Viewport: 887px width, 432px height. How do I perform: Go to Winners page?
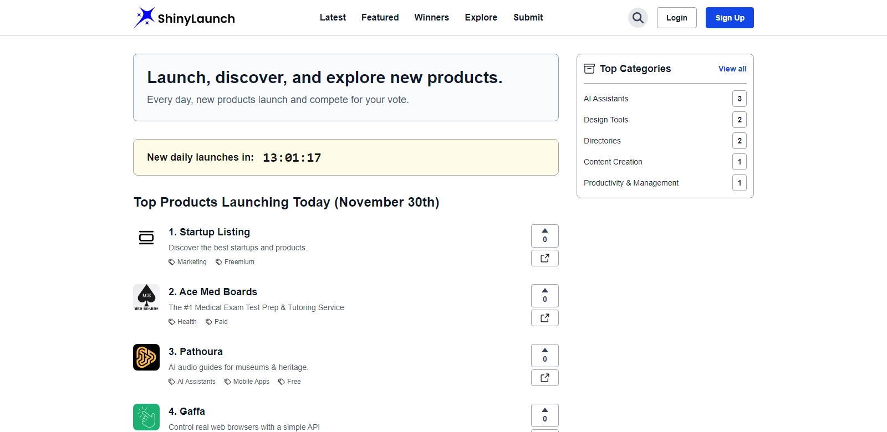coord(431,18)
